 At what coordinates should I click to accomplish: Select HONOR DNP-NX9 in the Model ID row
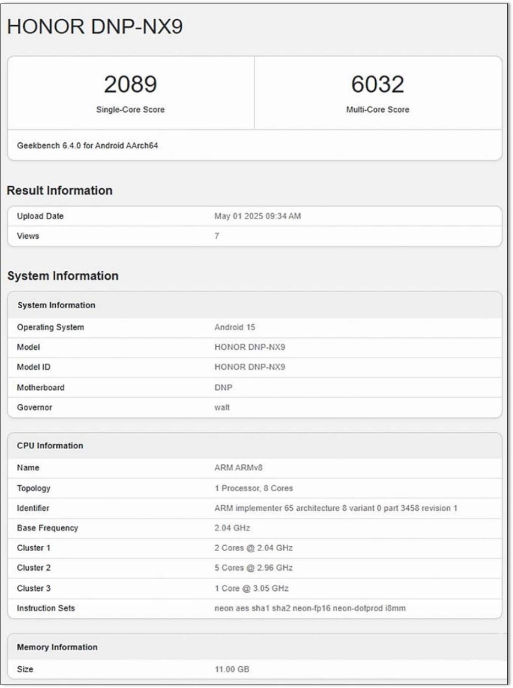click(250, 367)
